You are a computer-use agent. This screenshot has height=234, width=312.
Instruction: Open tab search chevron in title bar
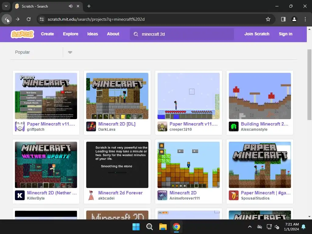[x=6, y=6]
